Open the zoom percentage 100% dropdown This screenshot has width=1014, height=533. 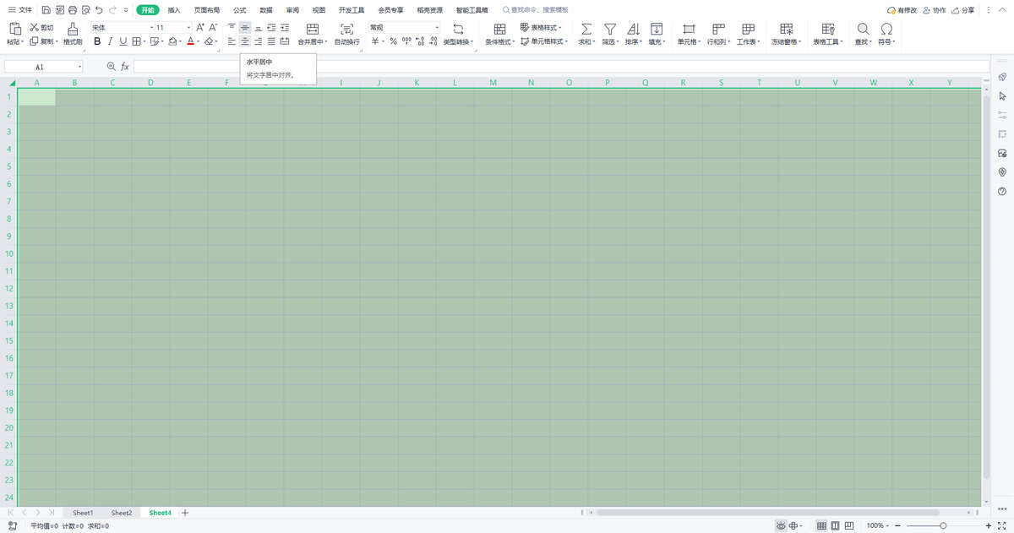[878, 525]
